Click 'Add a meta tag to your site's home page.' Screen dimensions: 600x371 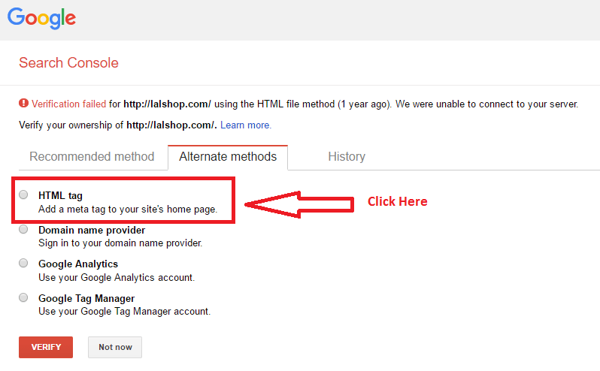tap(128, 210)
